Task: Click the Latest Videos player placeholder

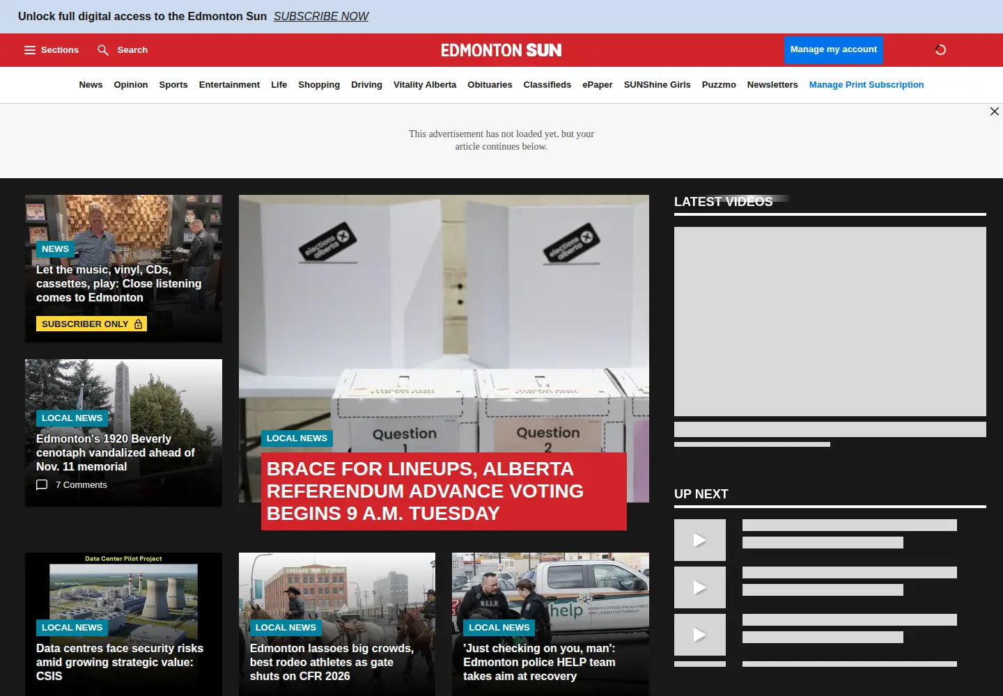Action: (x=830, y=322)
